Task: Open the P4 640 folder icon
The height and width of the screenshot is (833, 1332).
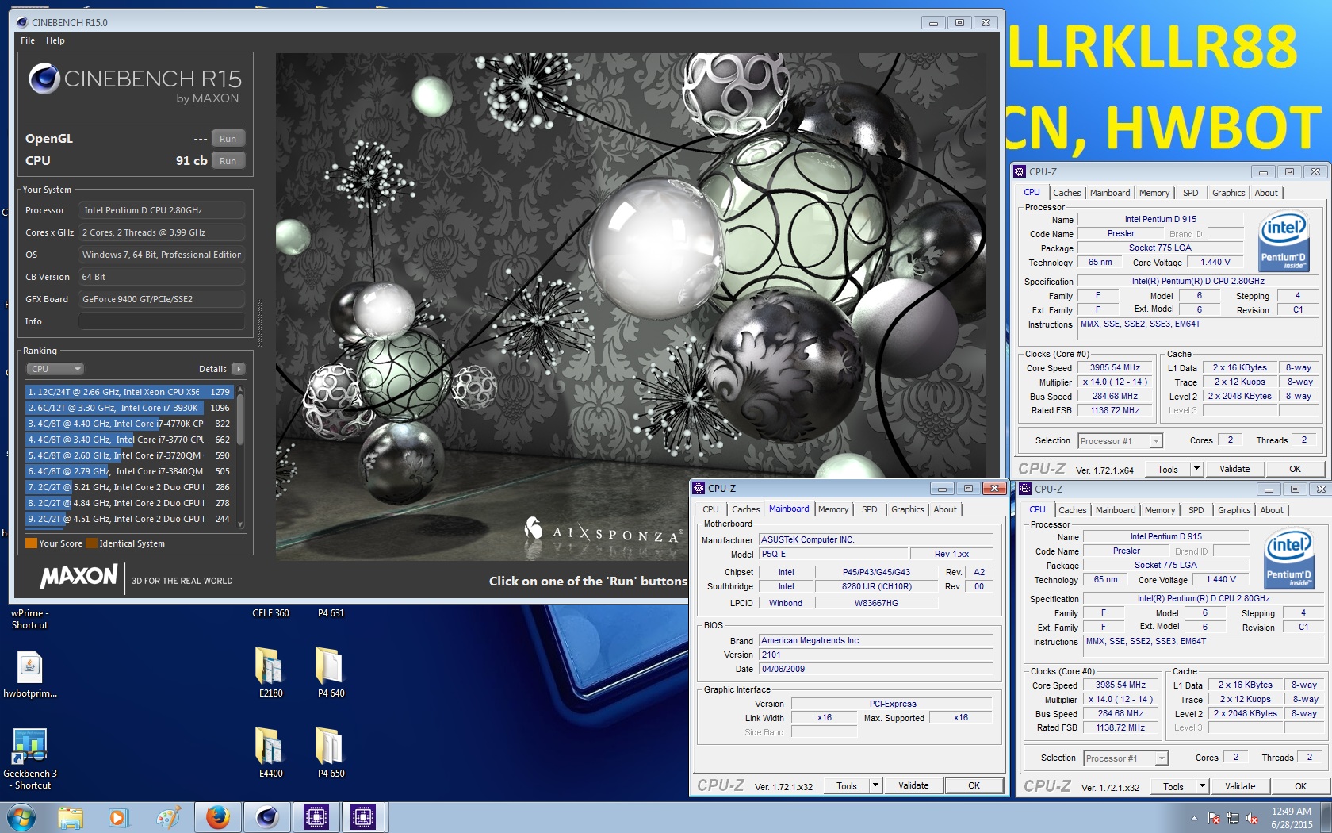Action: point(330,666)
